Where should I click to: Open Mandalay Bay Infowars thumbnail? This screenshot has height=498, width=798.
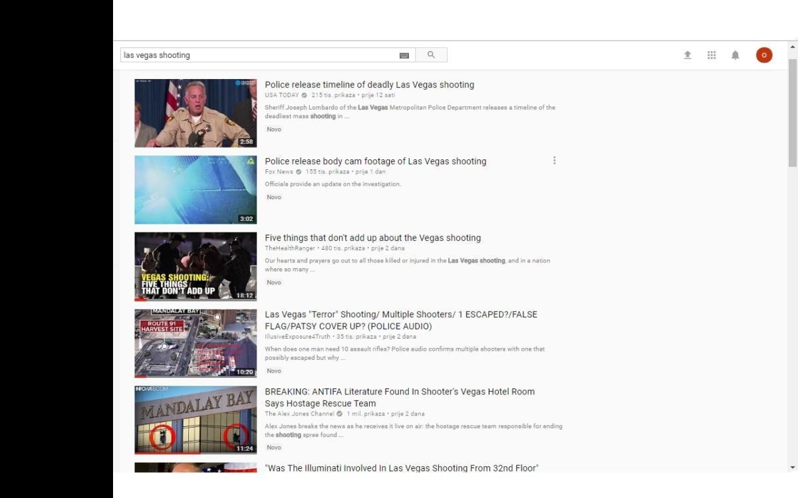coord(196,420)
